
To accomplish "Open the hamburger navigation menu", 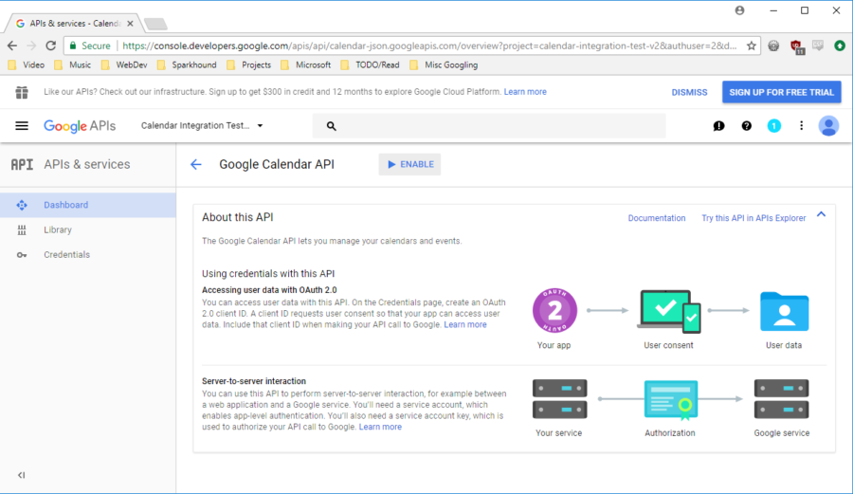I will [x=22, y=126].
